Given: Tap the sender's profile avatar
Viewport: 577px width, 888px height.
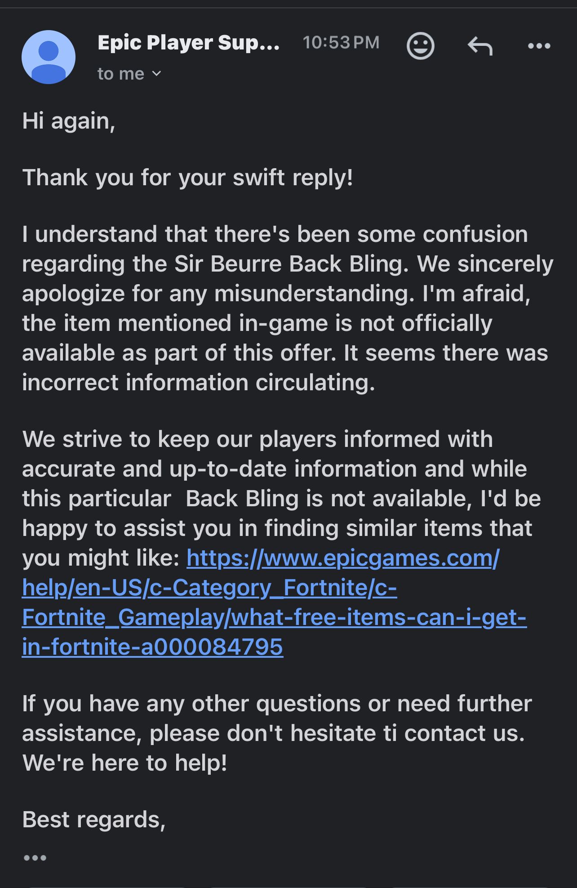Looking at the screenshot, I should tap(49, 57).
